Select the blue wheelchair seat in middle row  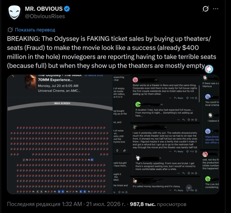pos(92,159)
